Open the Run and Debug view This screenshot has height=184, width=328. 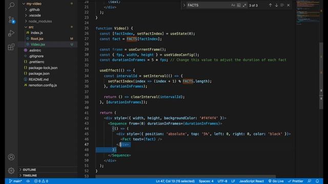[x=11, y=33]
